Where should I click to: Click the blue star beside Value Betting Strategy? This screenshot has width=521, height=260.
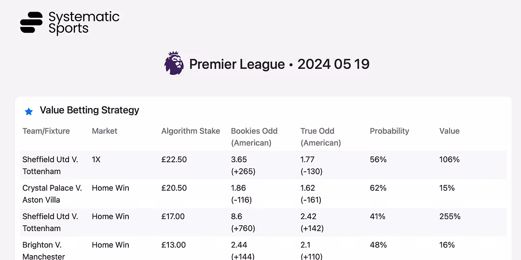pos(28,112)
